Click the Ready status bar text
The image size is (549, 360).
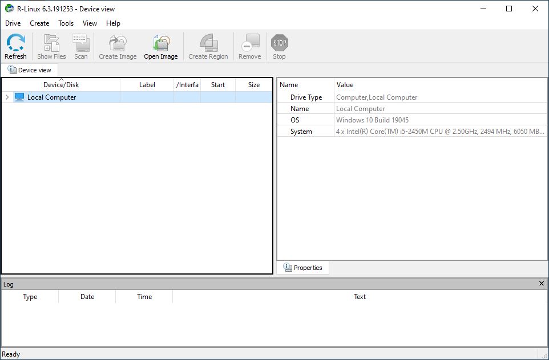click(x=11, y=354)
